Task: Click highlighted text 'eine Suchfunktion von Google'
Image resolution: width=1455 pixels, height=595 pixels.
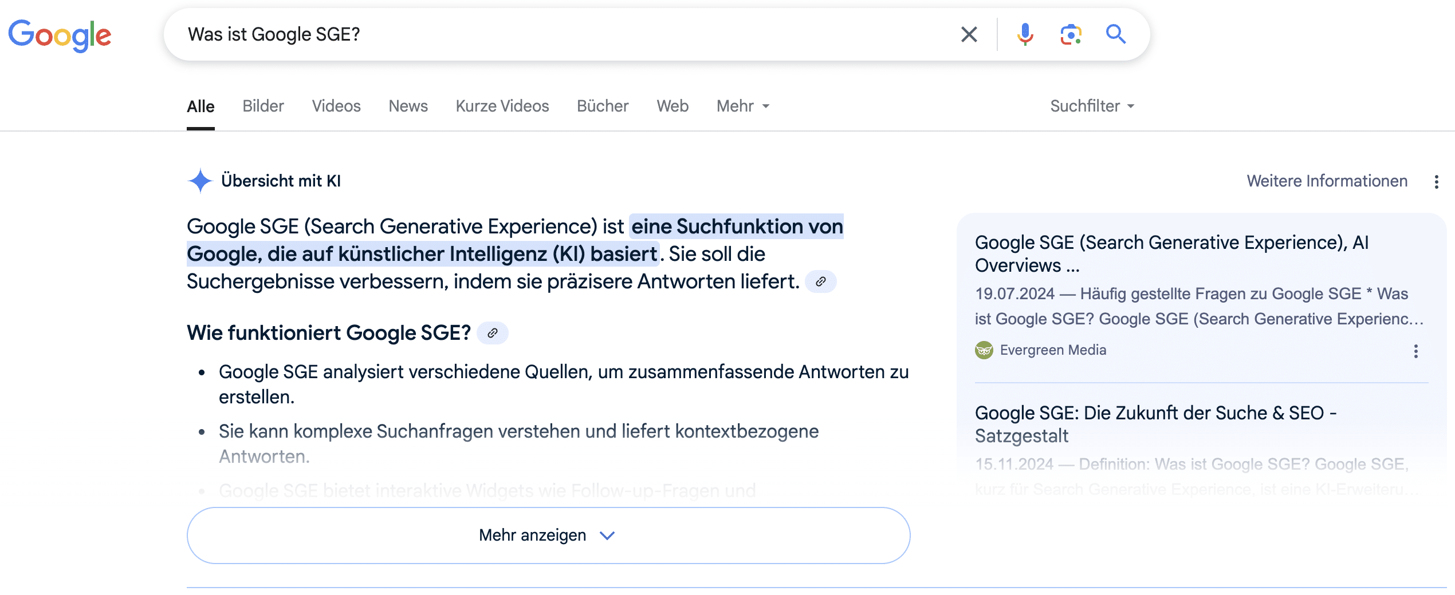Action: [515, 240]
